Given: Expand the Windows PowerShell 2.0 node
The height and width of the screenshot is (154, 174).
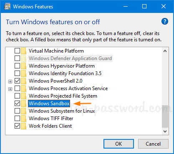Looking at the screenshot, I should point(10,81).
